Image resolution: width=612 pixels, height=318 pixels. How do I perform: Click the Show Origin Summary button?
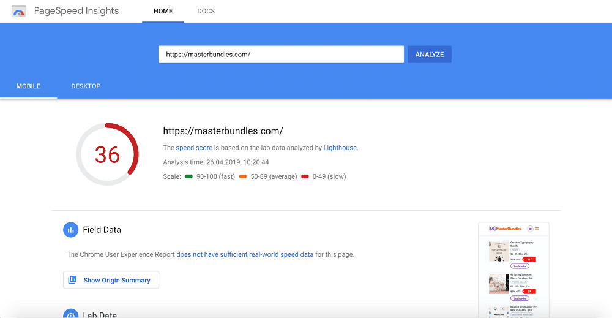click(111, 280)
